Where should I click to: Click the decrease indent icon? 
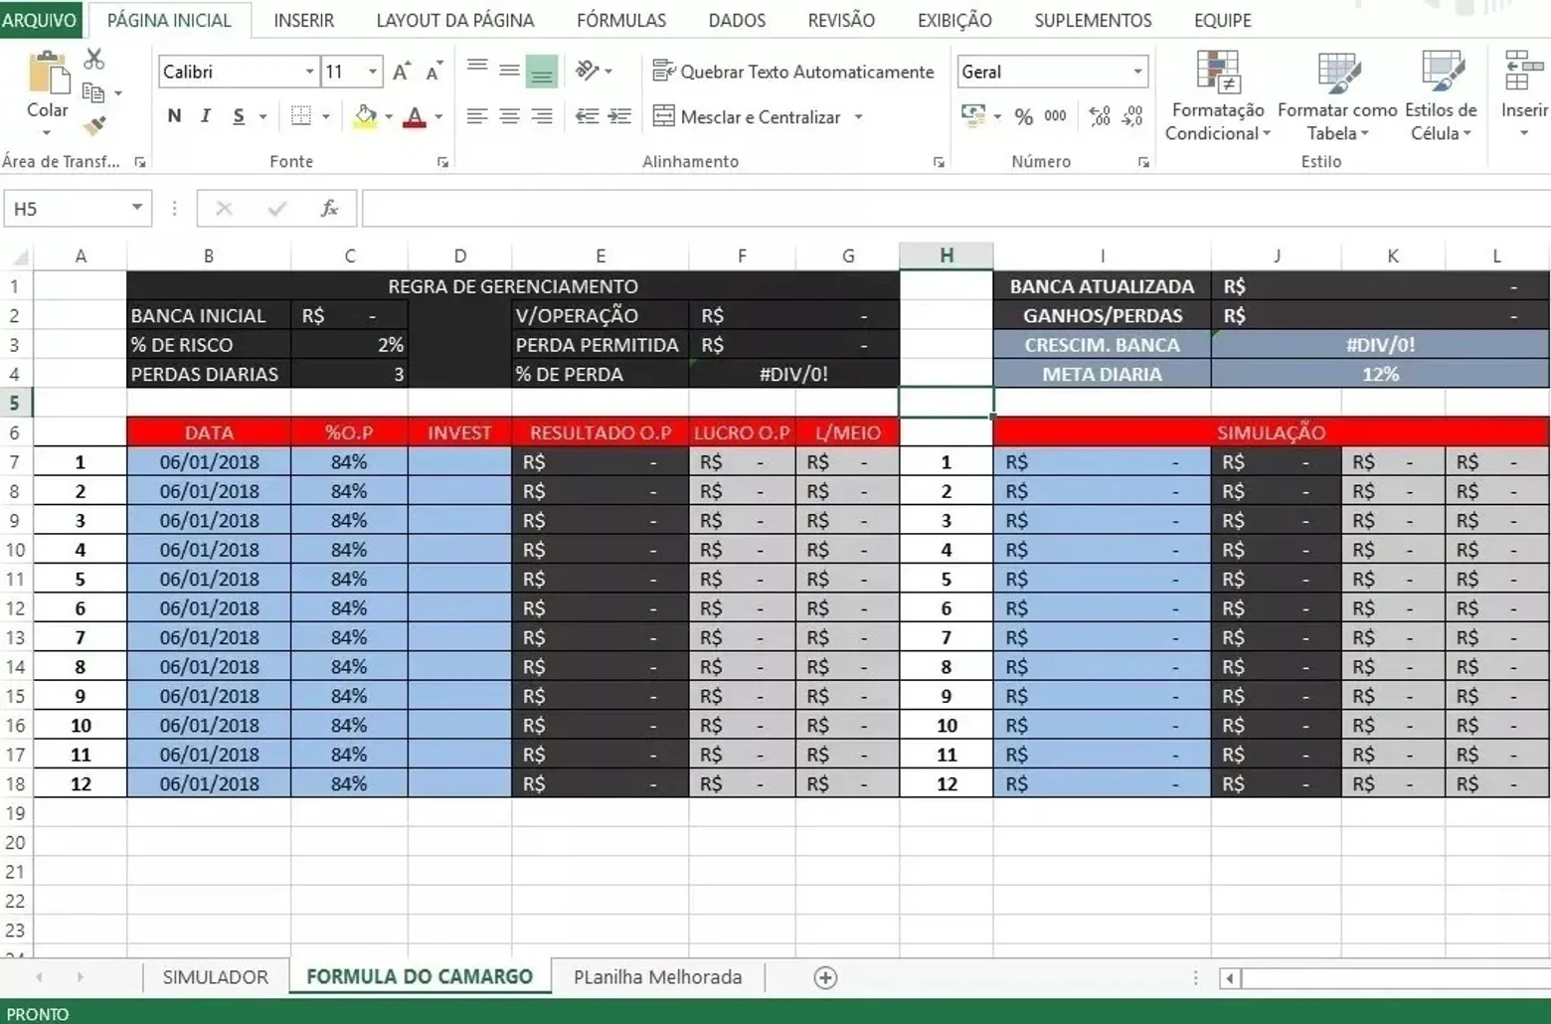588,116
